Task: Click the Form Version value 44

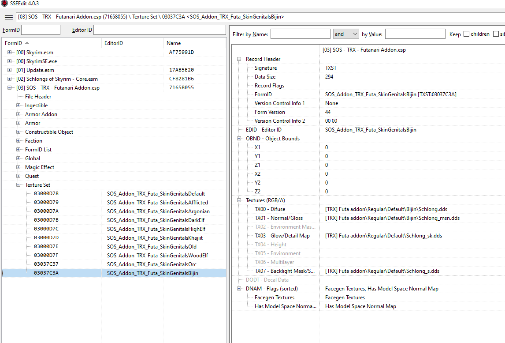Action: (328, 112)
